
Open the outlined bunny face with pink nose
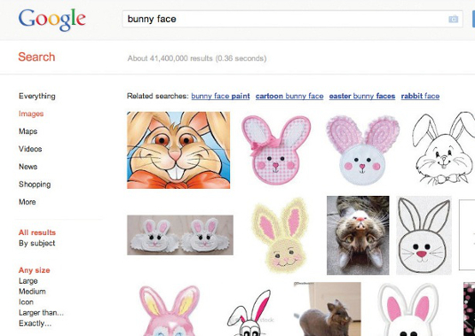(424, 235)
